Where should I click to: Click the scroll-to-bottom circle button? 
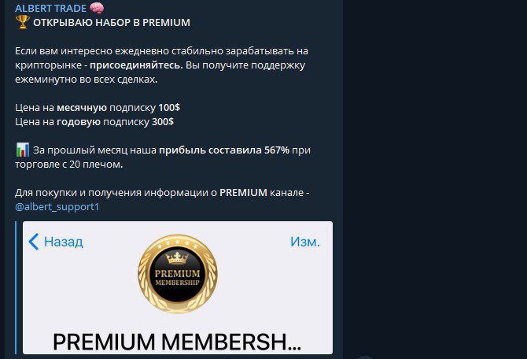365,357
